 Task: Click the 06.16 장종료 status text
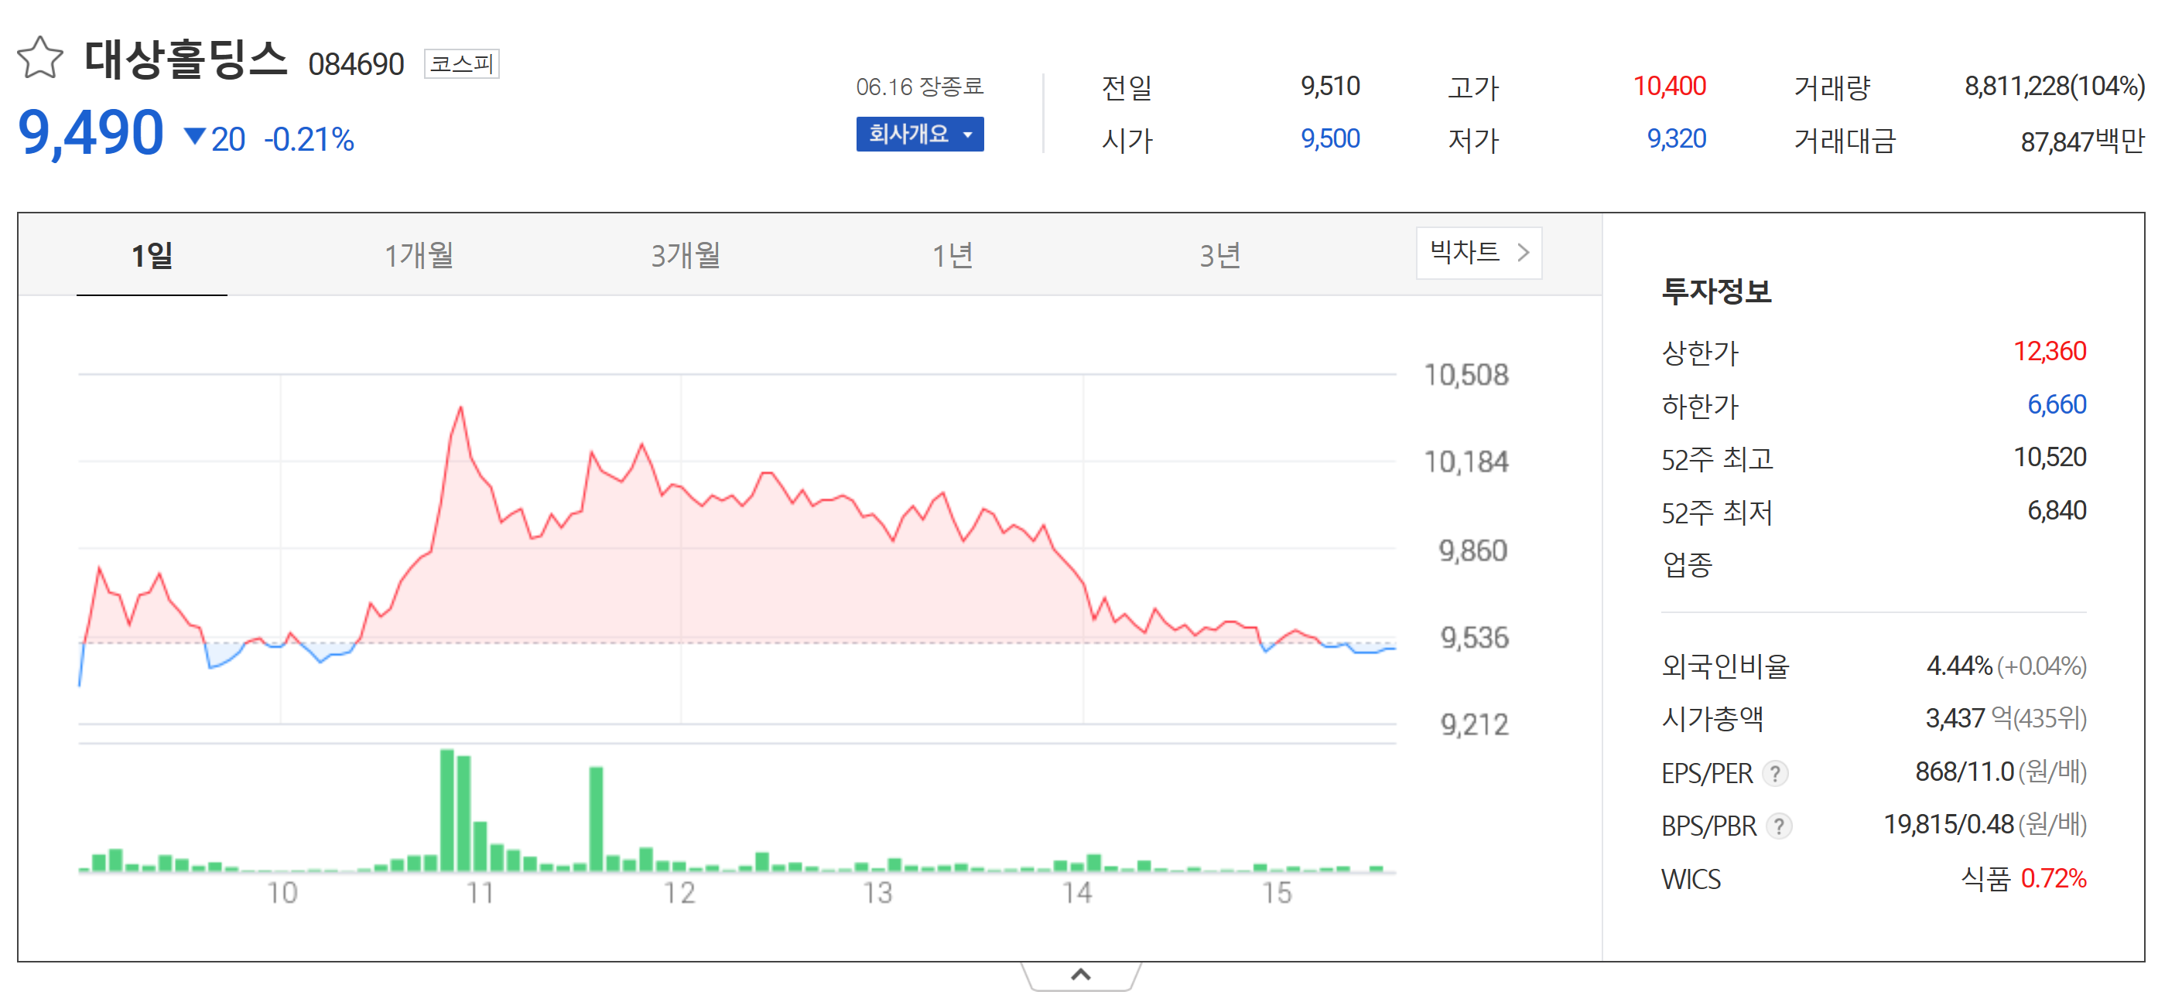(919, 87)
